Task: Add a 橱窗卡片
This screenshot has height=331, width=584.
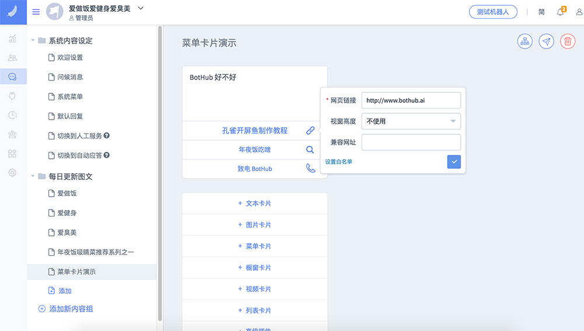Action: (x=255, y=268)
